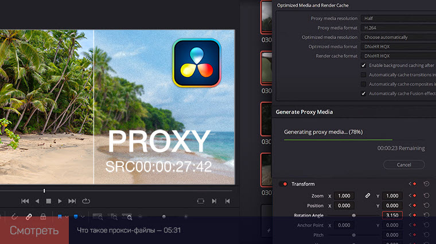Viewport: 436px width, 244px height.
Task: Click the viewer scrubber playhead marker
Action: click(x=44, y=191)
